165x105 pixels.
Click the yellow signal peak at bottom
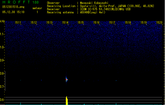pyautogui.click(x=67, y=101)
